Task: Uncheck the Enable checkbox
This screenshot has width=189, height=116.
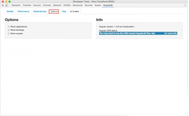Action: point(71,11)
